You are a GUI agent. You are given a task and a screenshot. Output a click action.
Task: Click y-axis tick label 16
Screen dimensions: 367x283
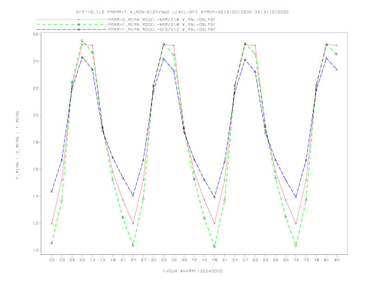pos(36,169)
